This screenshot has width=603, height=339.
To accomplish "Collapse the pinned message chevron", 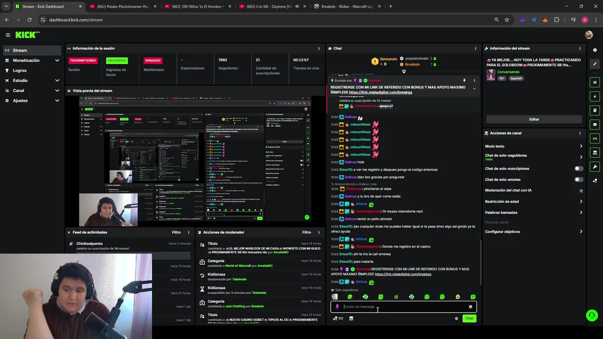I will pos(474,89).
